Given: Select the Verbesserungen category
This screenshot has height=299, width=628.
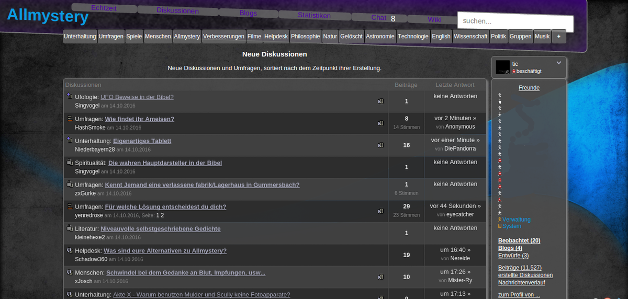Looking at the screenshot, I should click(223, 37).
